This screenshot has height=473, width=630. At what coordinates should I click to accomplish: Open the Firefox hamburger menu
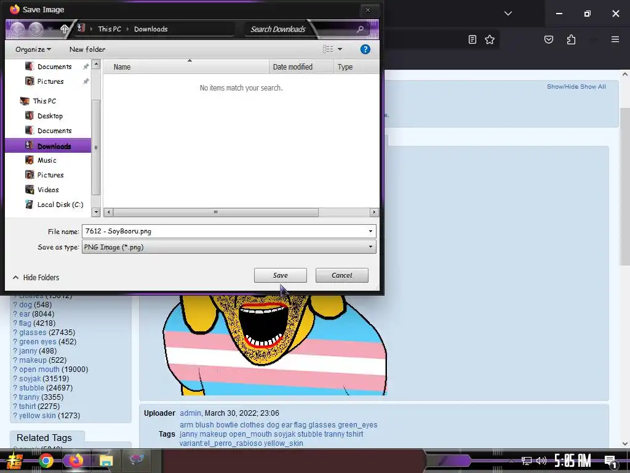[615, 39]
